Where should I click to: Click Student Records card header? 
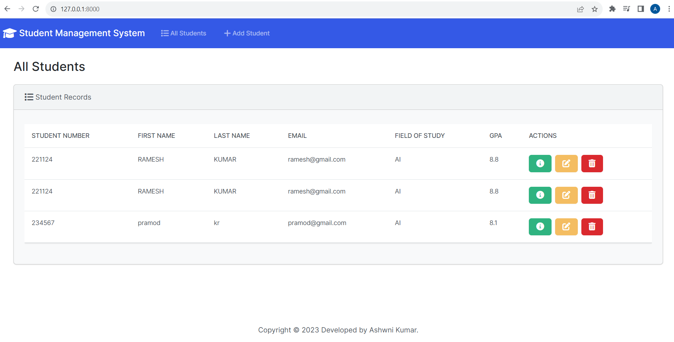coord(338,97)
